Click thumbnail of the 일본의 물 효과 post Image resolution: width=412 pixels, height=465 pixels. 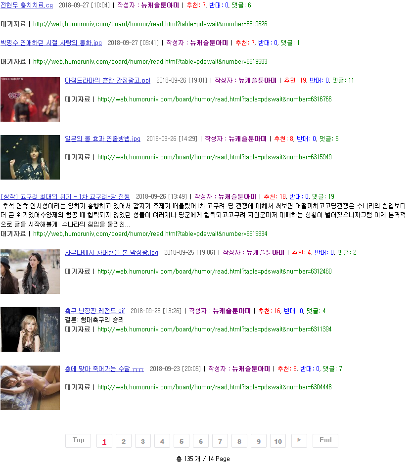point(30,157)
